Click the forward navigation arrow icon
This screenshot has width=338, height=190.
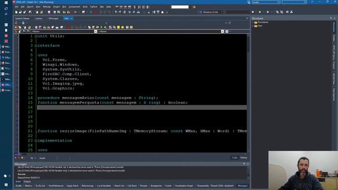click(268, 12)
